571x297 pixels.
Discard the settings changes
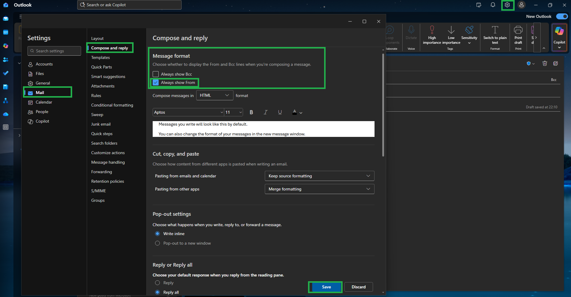(358, 287)
